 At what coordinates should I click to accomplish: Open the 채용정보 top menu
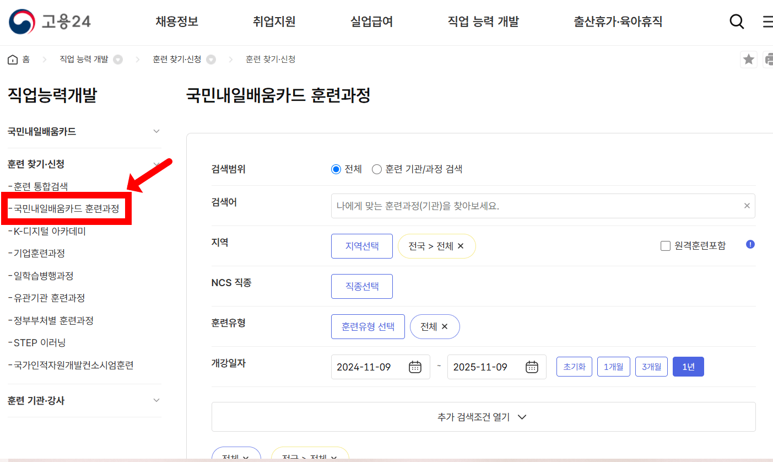[177, 22]
